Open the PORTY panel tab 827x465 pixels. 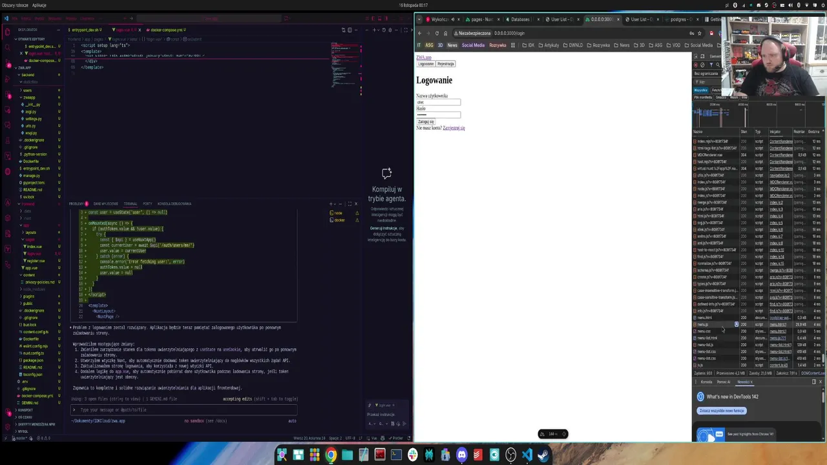(x=147, y=204)
